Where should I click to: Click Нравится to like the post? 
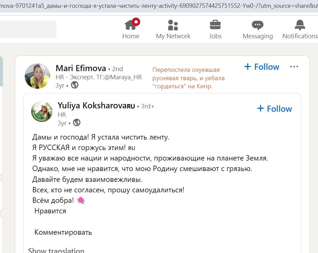[x=50, y=211]
